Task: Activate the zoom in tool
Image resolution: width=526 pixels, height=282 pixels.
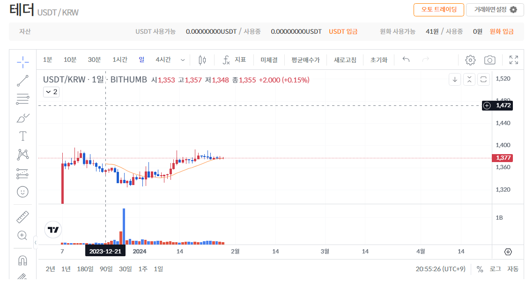Action: (23, 236)
